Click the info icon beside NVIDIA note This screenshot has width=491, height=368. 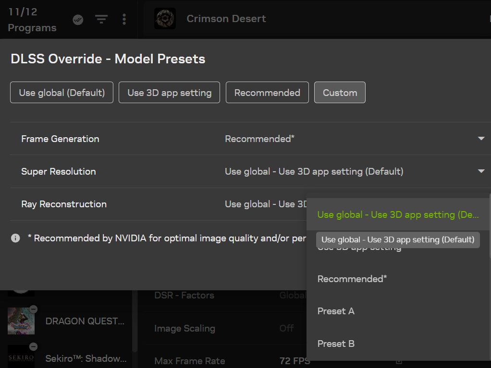[15, 238]
